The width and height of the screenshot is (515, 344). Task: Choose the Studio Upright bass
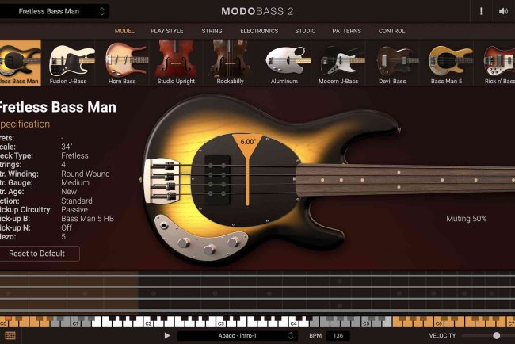(176, 63)
